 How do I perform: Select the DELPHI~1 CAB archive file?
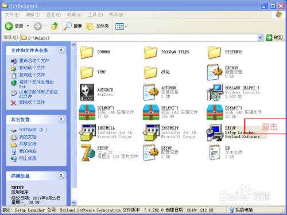pyautogui.click(x=151, y=112)
